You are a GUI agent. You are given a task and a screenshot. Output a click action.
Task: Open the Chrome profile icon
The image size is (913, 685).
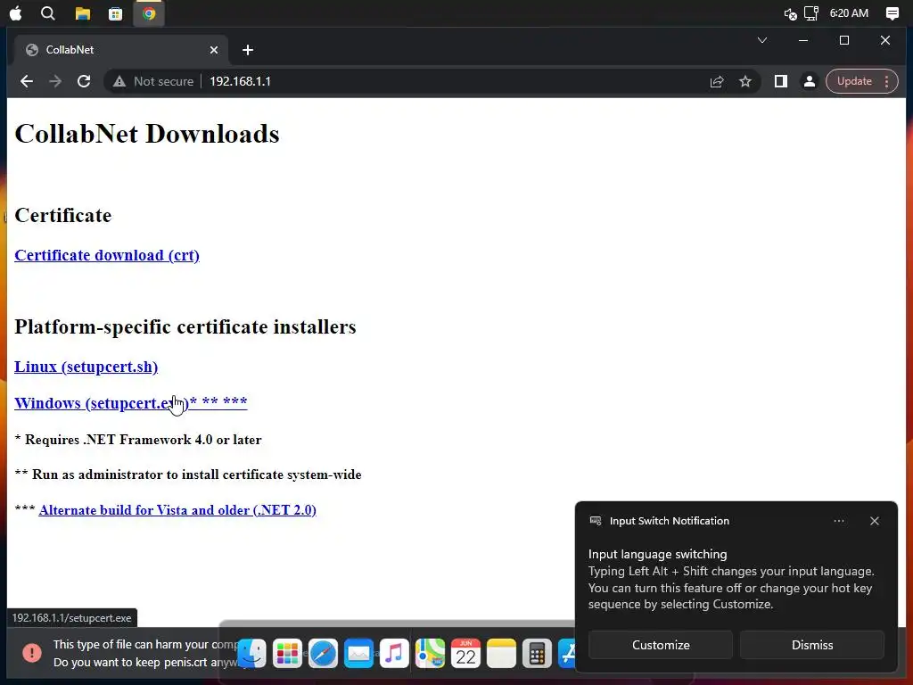pos(810,81)
